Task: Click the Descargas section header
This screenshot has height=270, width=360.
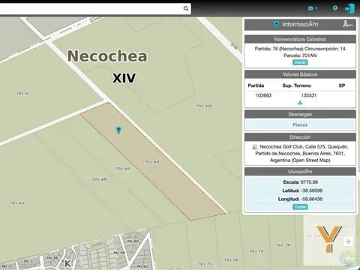Action: [x=300, y=115]
